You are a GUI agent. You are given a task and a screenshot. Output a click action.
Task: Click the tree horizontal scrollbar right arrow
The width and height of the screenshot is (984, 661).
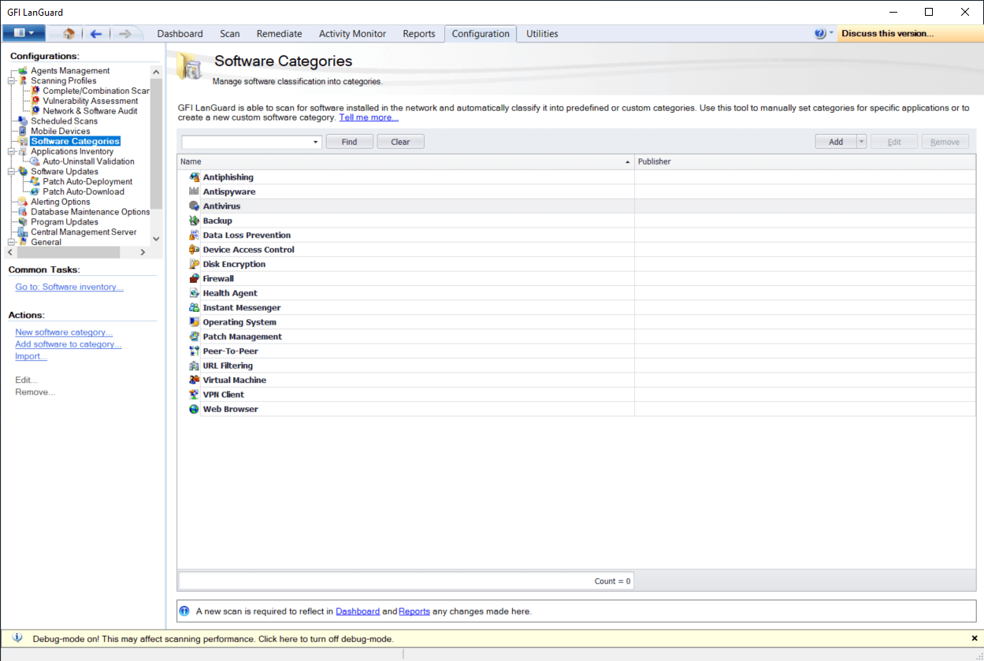tap(143, 252)
